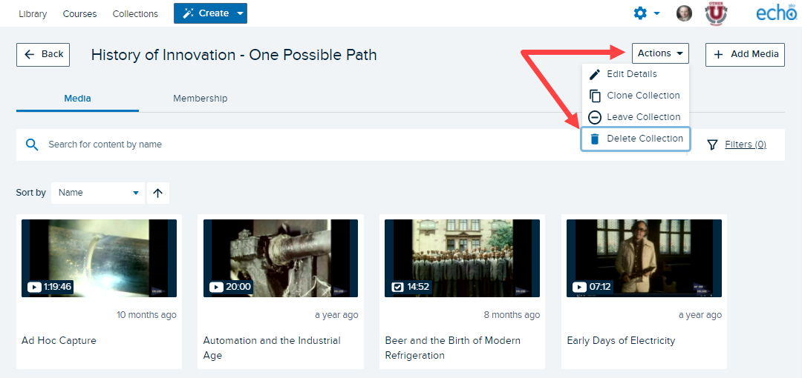Open the Library page
Viewport: 802px width, 378px height.
tap(33, 14)
